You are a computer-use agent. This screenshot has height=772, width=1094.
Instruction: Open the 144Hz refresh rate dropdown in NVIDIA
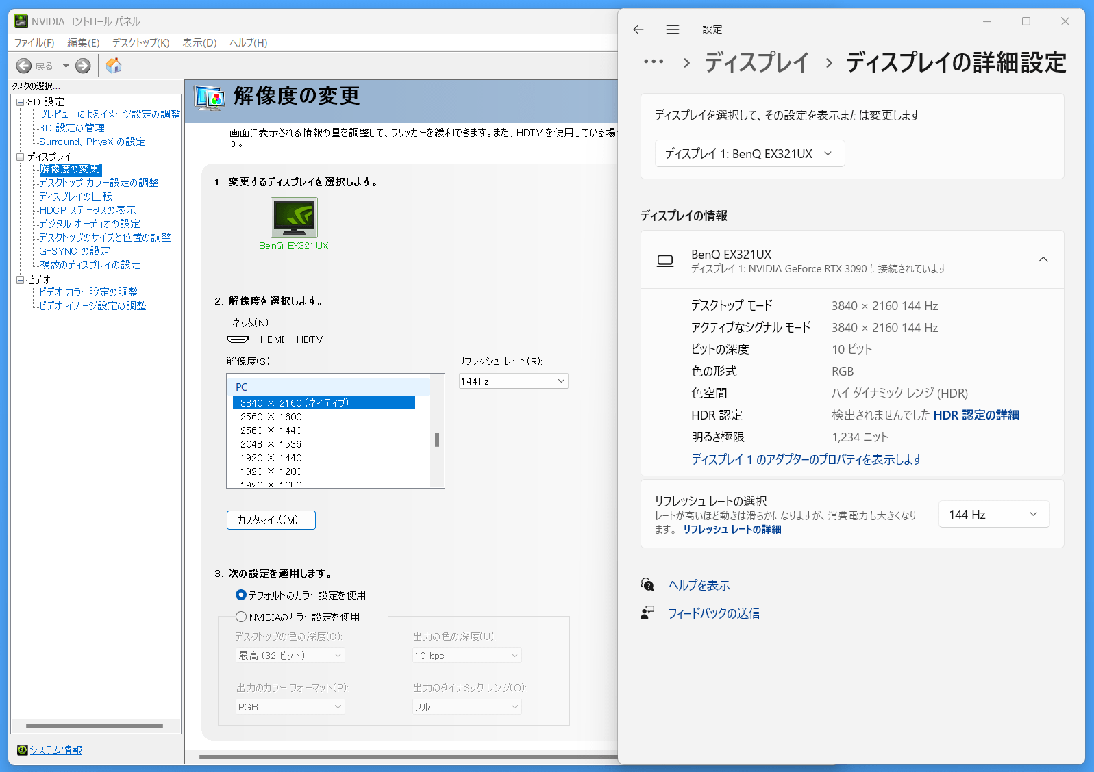tap(513, 381)
